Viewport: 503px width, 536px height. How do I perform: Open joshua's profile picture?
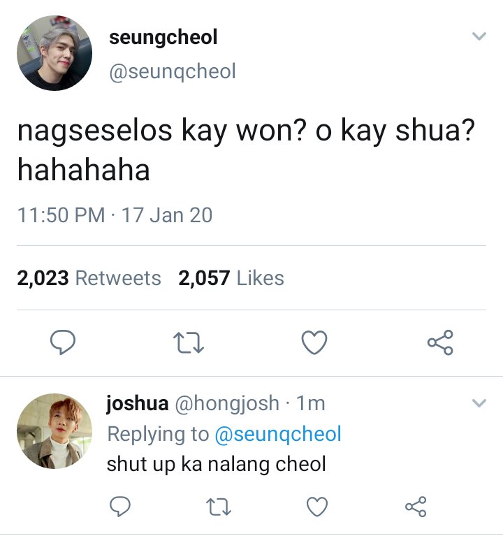54,430
